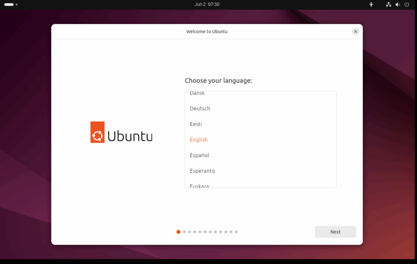Select Dansk from the language list
Screen dimensions: 417x264
(261, 93)
